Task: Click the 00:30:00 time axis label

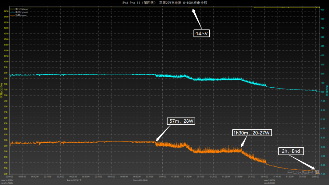Action: [86, 176]
